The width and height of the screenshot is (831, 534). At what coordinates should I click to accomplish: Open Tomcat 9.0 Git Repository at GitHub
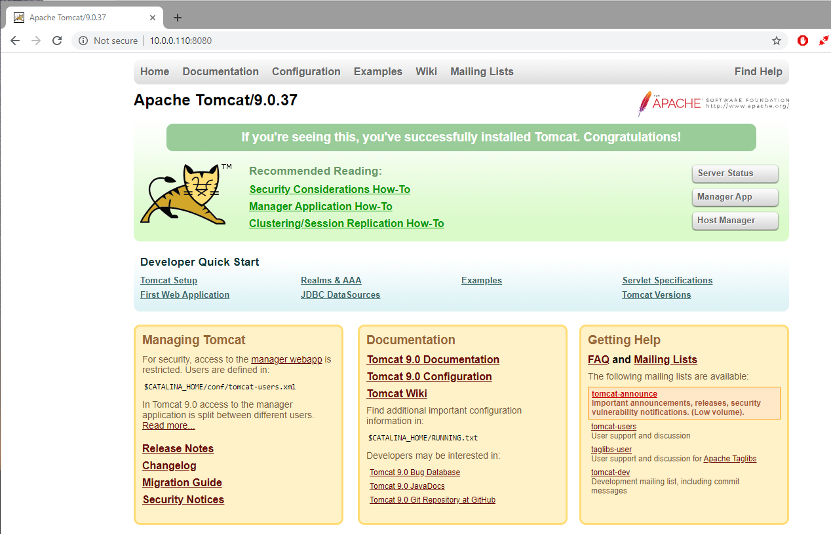(433, 500)
